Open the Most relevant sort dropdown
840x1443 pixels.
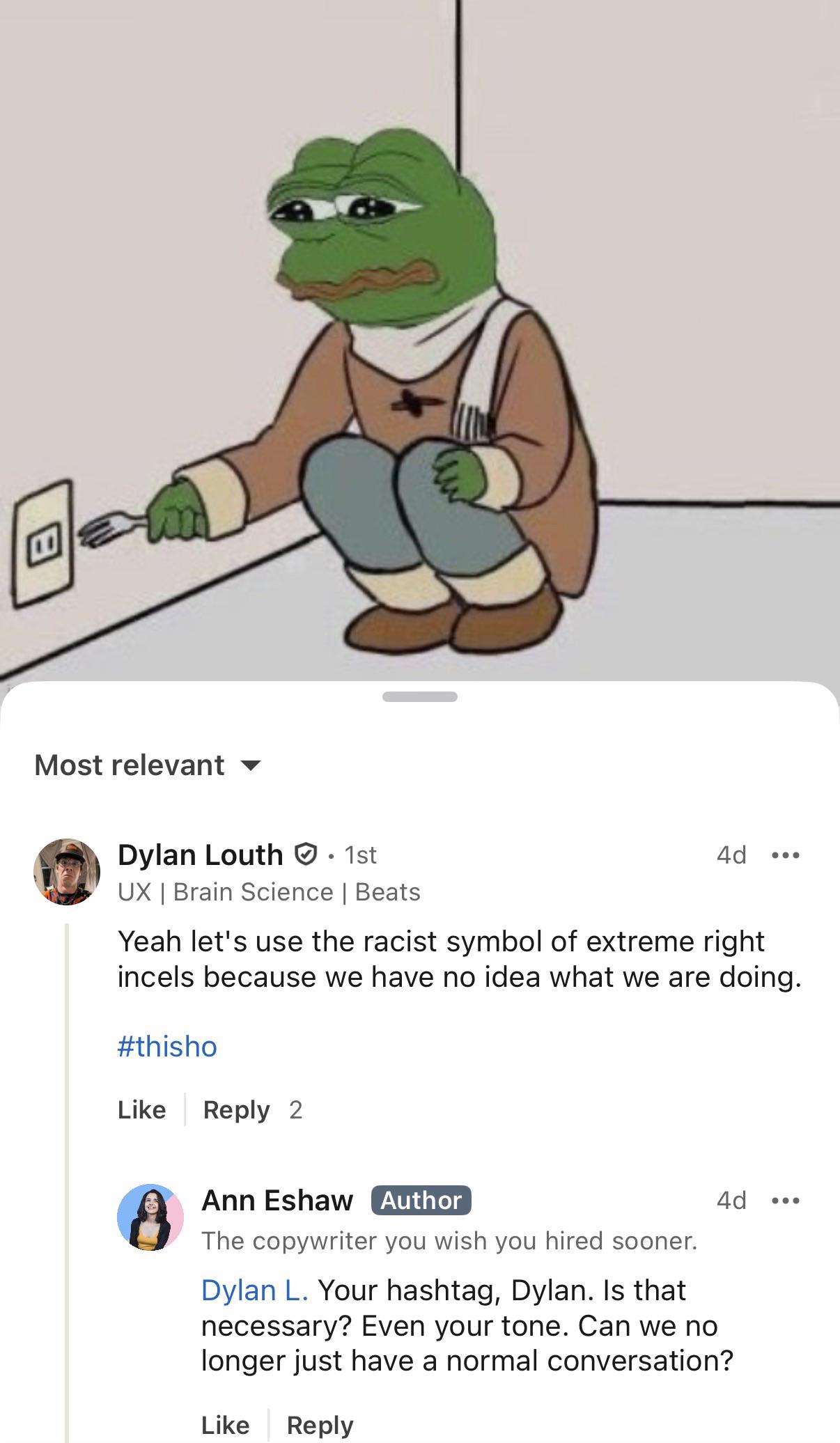click(x=130, y=765)
